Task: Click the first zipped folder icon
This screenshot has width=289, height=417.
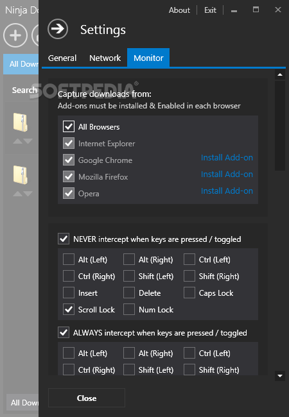Action: point(21,123)
